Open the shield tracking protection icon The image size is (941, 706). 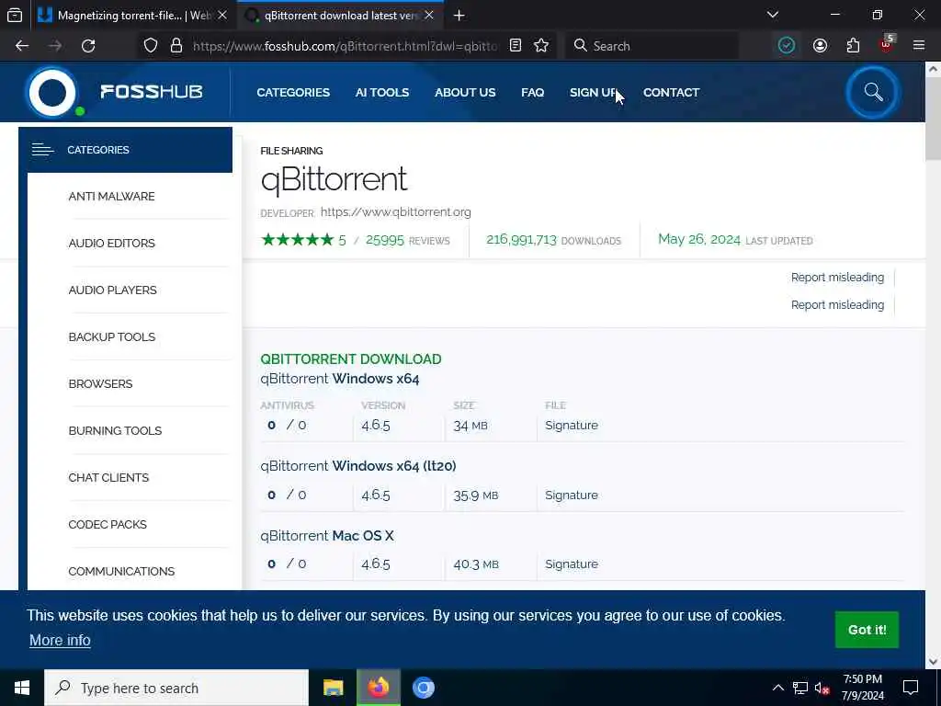click(x=151, y=46)
